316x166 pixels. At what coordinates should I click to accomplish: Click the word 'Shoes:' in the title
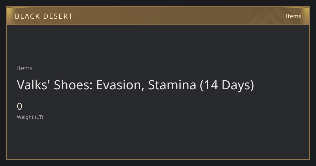(x=73, y=85)
